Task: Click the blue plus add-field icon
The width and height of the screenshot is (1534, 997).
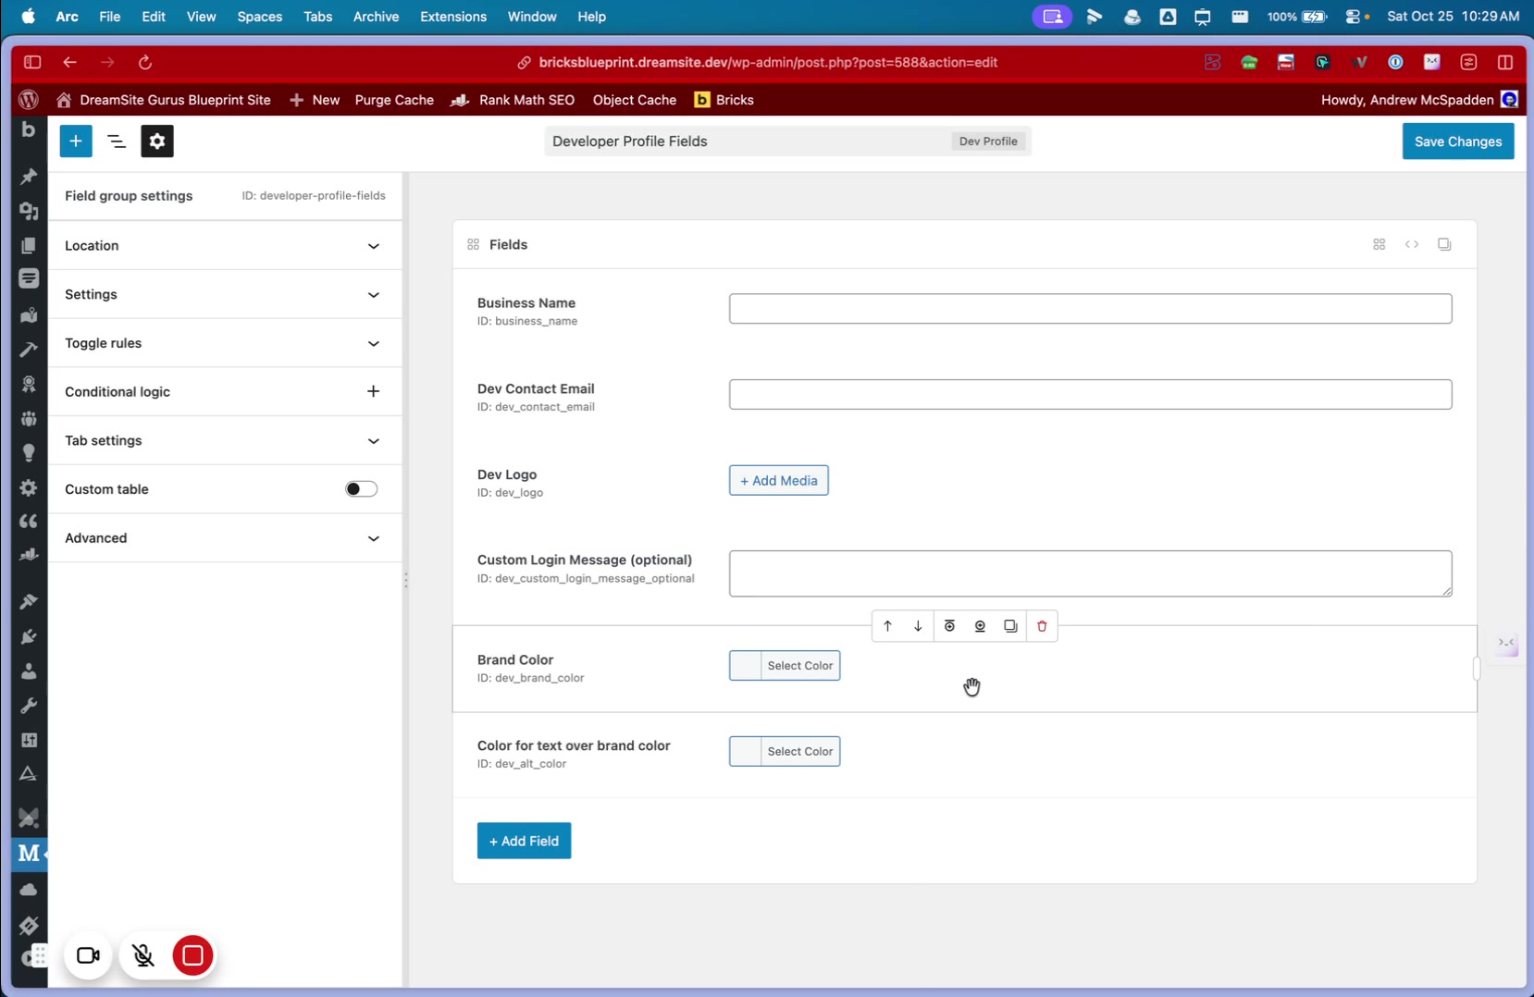Action: coord(76,142)
